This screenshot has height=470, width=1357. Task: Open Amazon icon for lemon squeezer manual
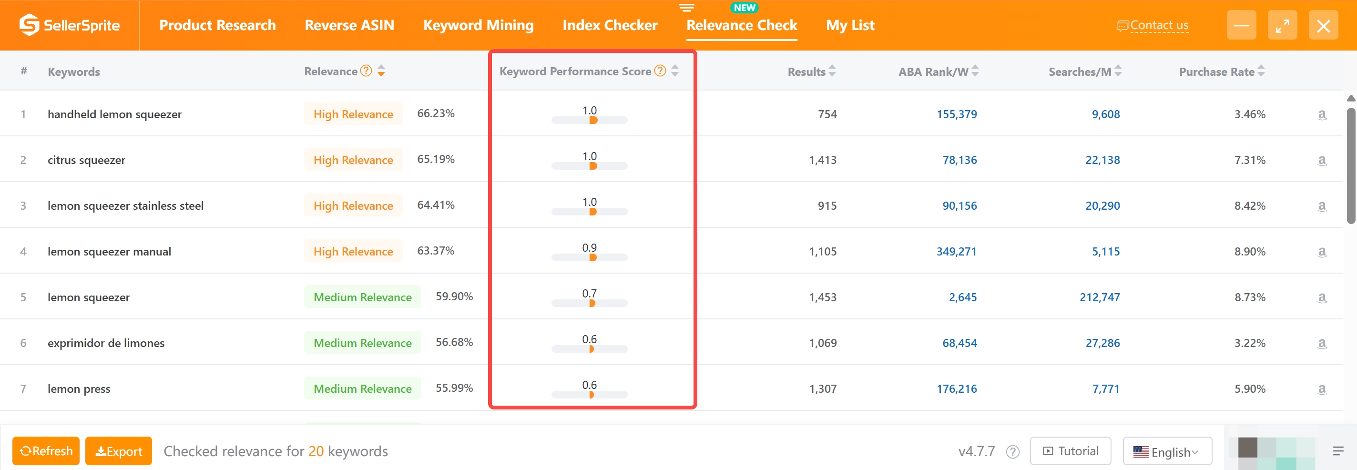pyautogui.click(x=1322, y=252)
